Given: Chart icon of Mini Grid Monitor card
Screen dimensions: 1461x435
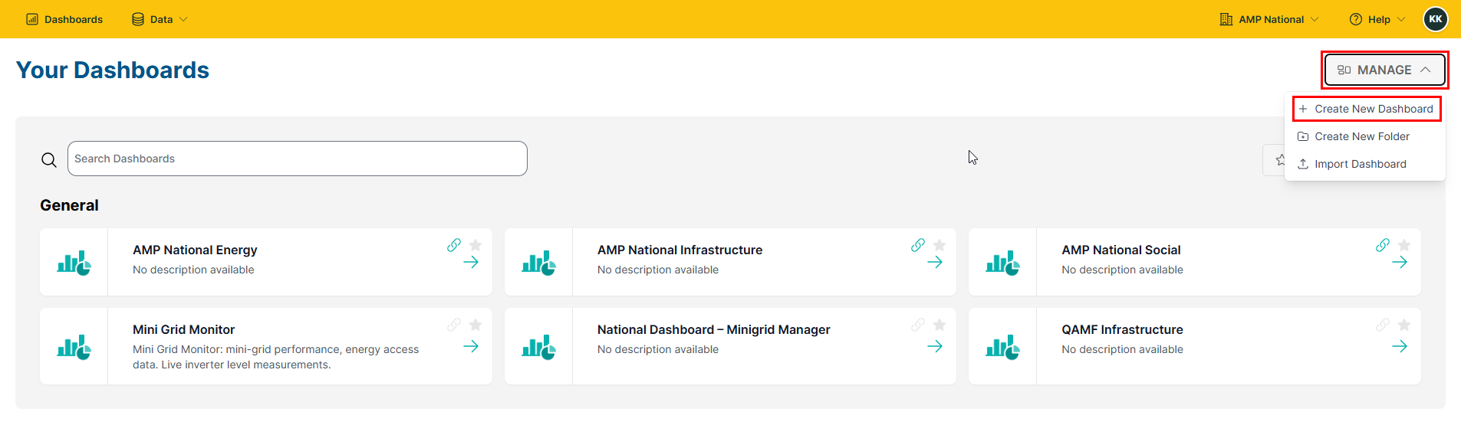Looking at the screenshot, I should pyautogui.click(x=74, y=347).
